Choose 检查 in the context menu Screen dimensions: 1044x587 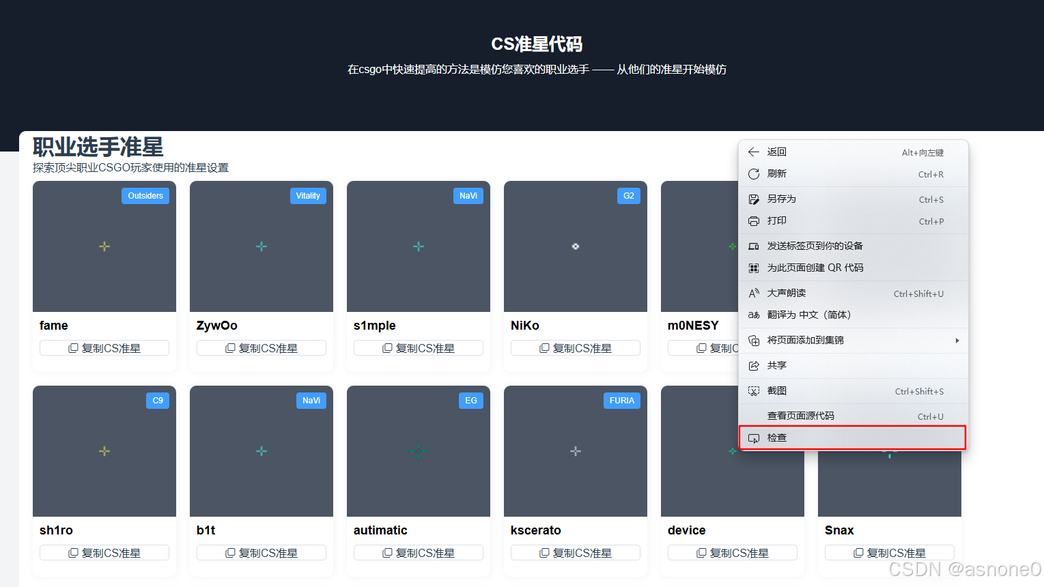[853, 438]
